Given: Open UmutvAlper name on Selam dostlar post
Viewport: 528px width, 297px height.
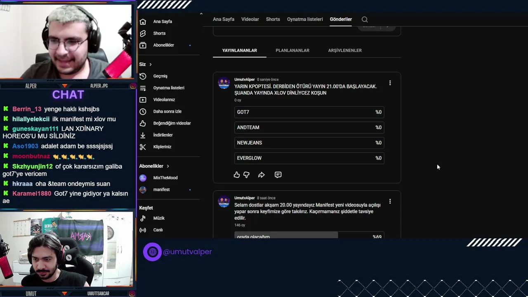Looking at the screenshot, I should 245,198.
